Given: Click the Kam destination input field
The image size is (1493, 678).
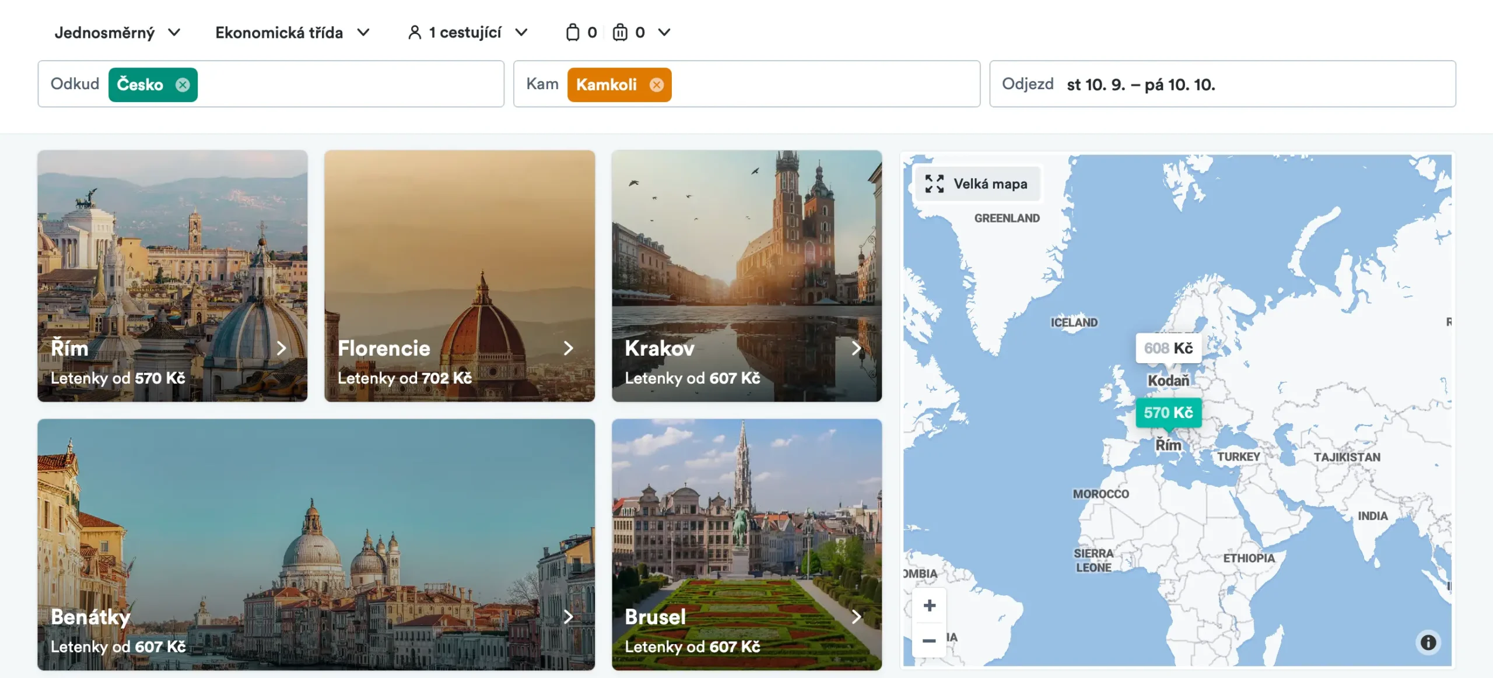Looking at the screenshot, I should [816, 85].
